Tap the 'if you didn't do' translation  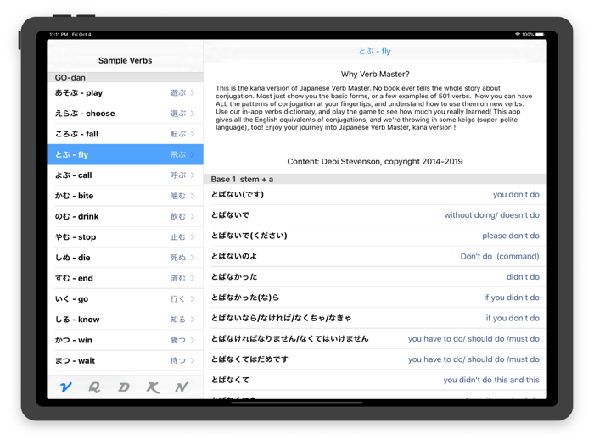512,298
